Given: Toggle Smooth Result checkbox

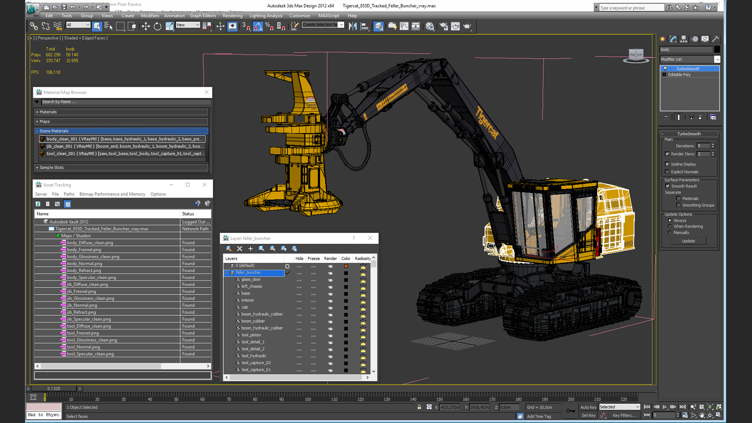Looking at the screenshot, I should coord(667,186).
